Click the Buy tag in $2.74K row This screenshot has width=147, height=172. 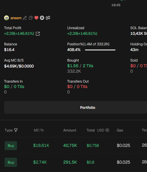[11, 162]
